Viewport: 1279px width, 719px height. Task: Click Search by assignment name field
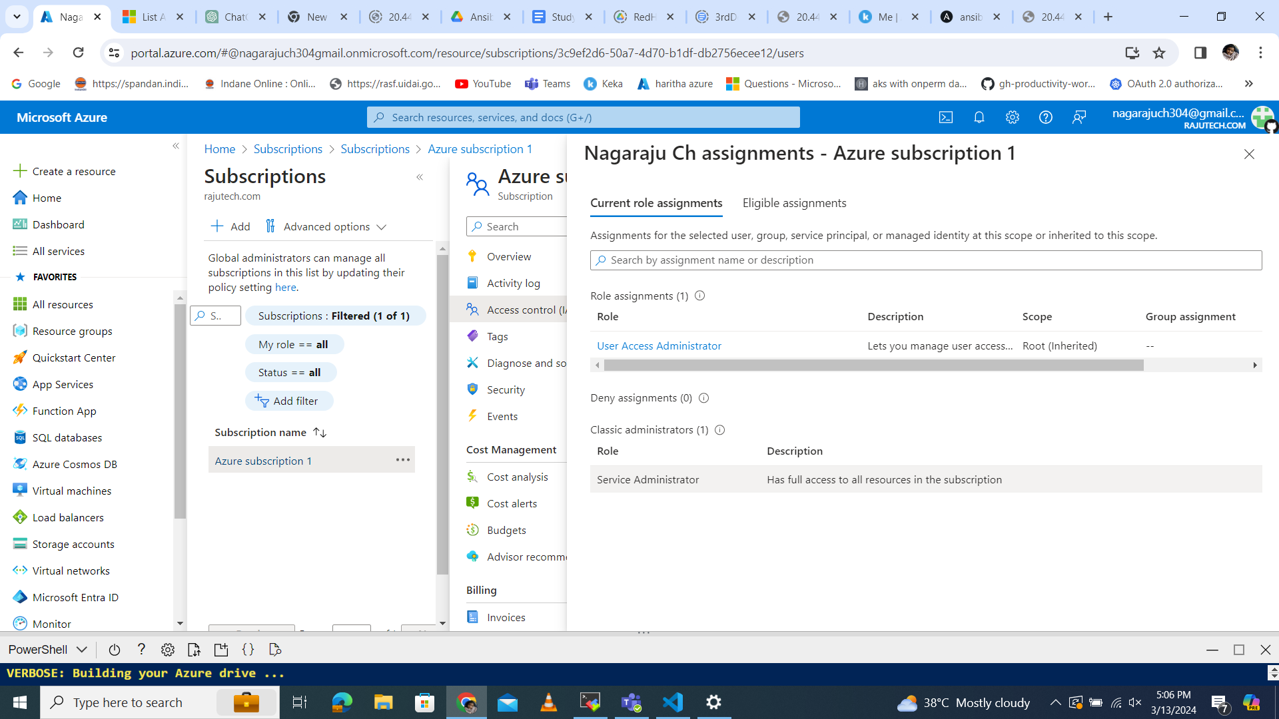point(925,260)
